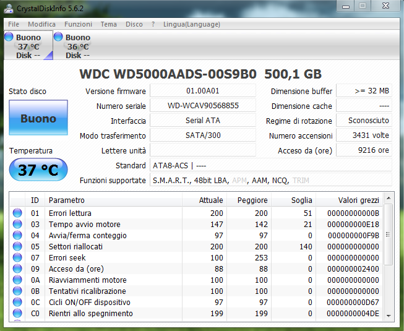Viewport: 404px width, 331px height.
Task: Click the Regime di rotazione value Sconosciuto
Action: point(364,120)
